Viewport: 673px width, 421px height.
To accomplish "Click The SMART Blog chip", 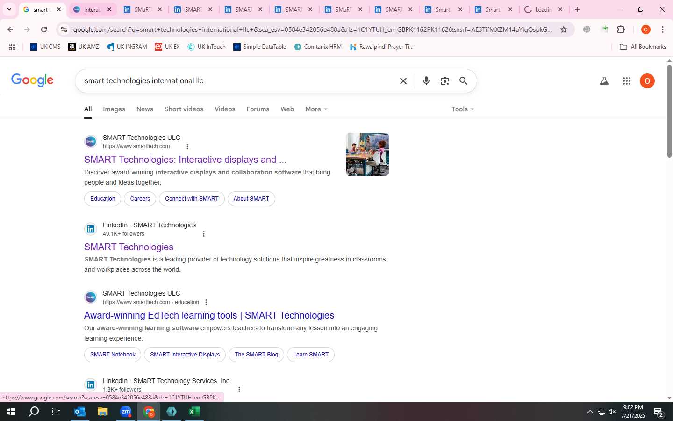I will coord(256,355).
